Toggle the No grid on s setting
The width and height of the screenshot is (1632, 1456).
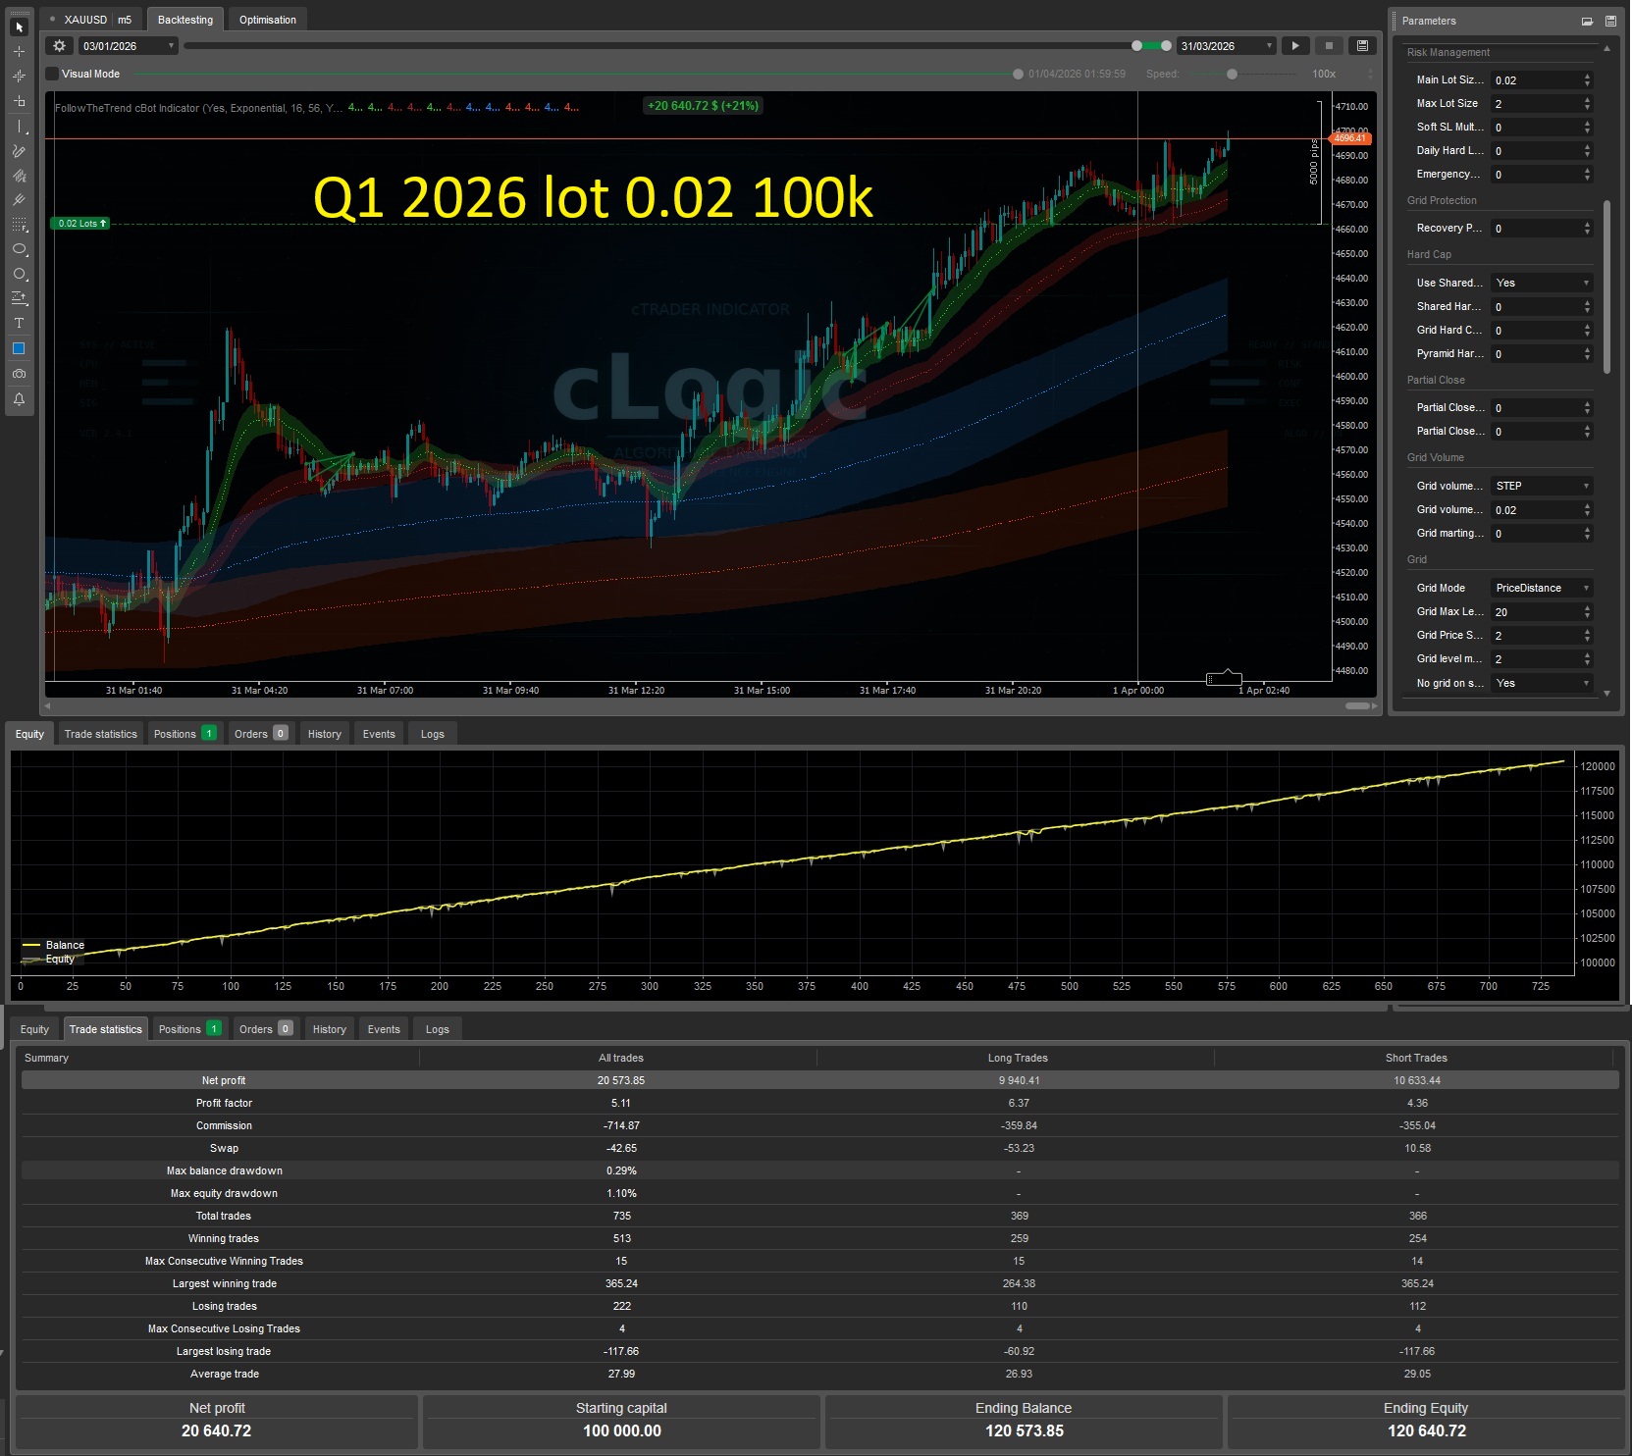[x=1541, y=683]
